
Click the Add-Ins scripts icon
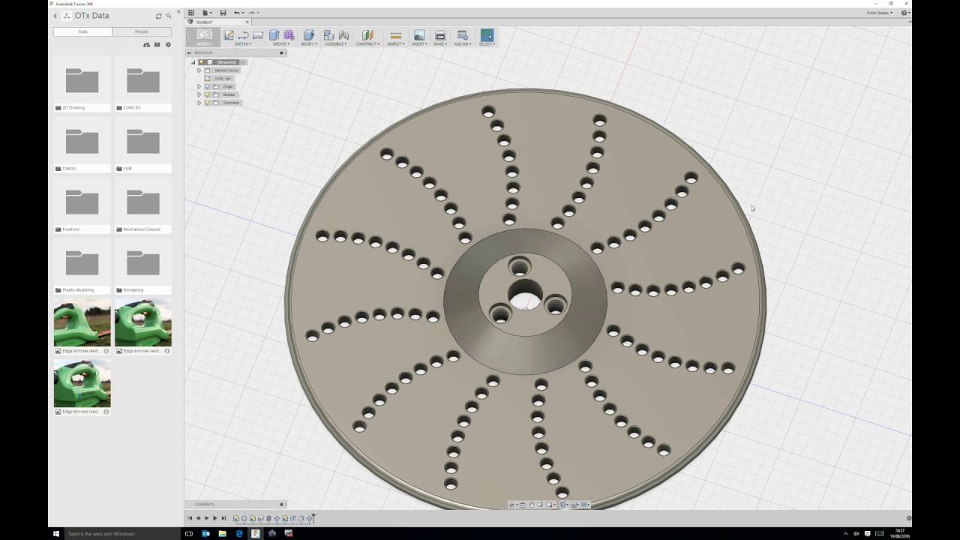[463, 35]
